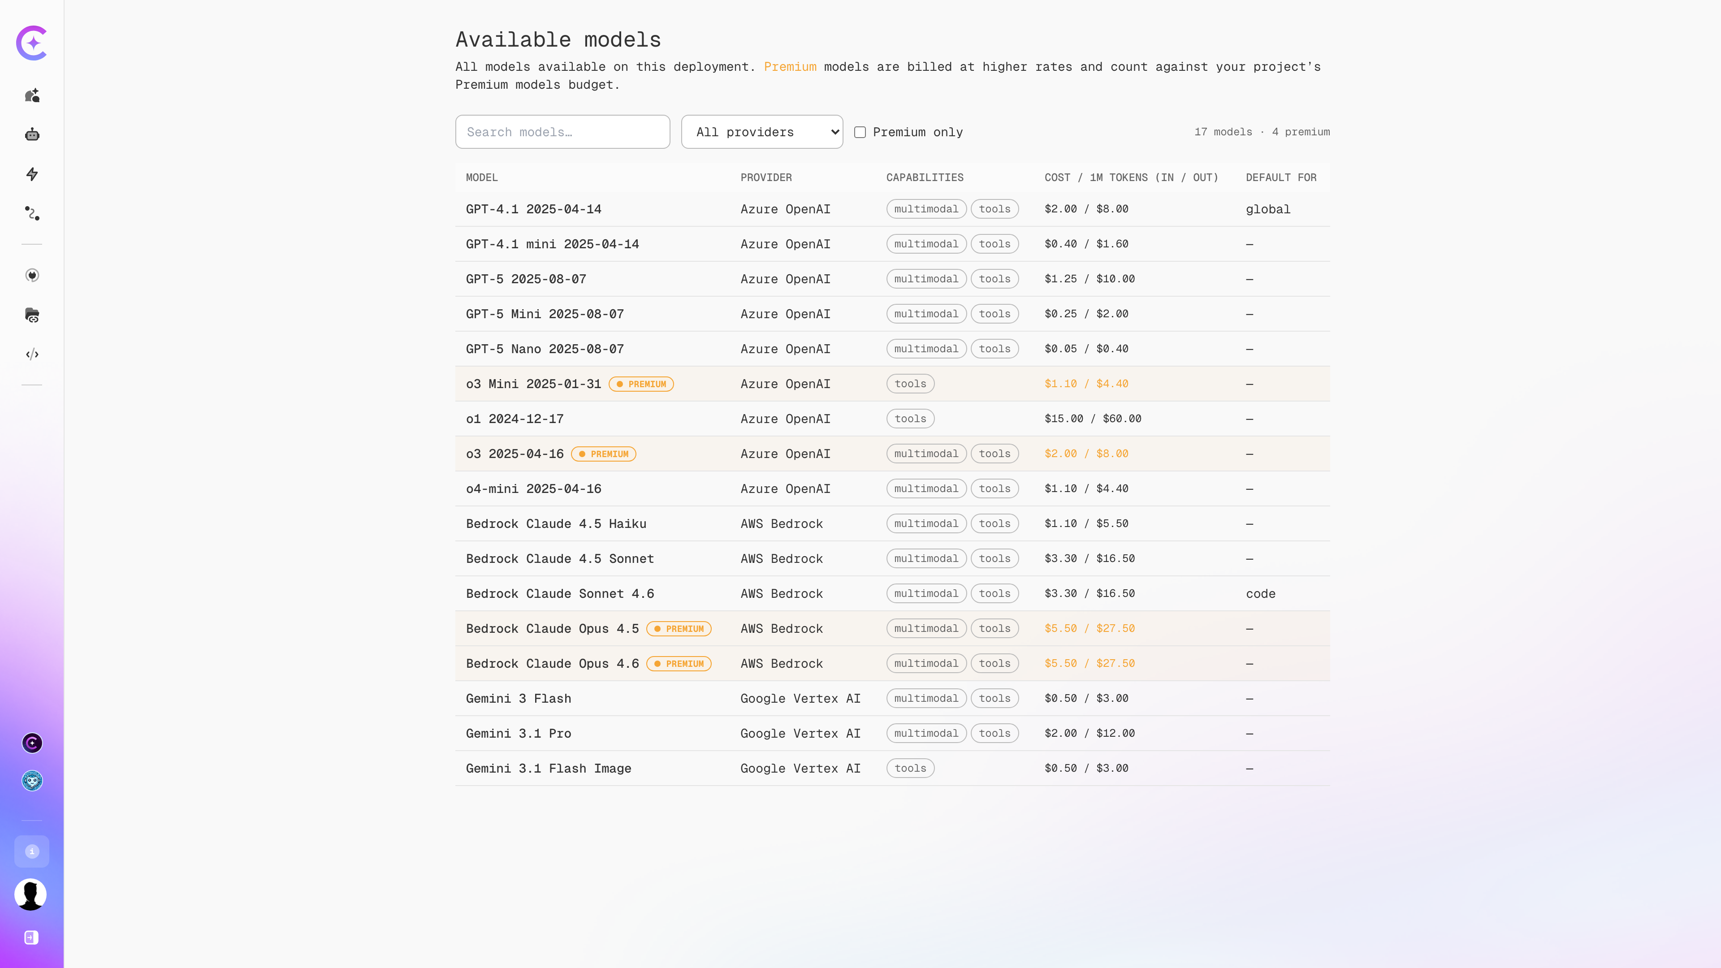
Task: Click the tools tag on o1 2024-12-17 row
Action: coord(911,419)
